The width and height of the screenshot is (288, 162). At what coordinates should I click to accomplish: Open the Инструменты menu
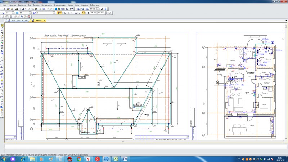coord(46,5)
